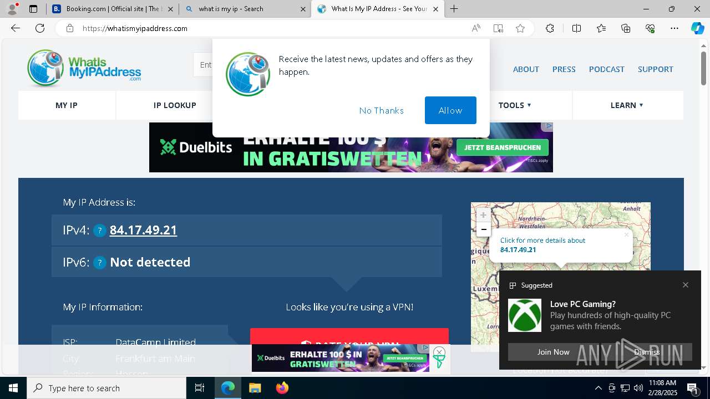Viewport: 710px width, 399px height.
Task: Open volume control in tray
Action: point(638,388)
